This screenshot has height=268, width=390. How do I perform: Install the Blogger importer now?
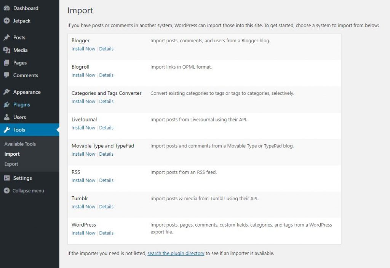tap(83, 49)
